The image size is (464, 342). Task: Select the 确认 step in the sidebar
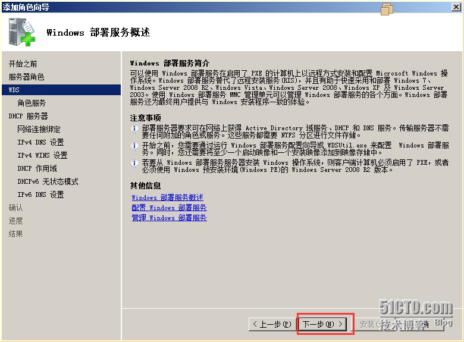tap(15, 208)
